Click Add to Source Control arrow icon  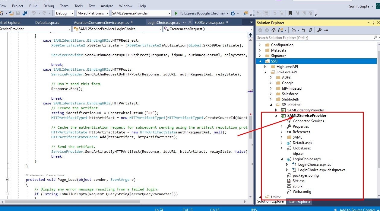tap(335, 210)
